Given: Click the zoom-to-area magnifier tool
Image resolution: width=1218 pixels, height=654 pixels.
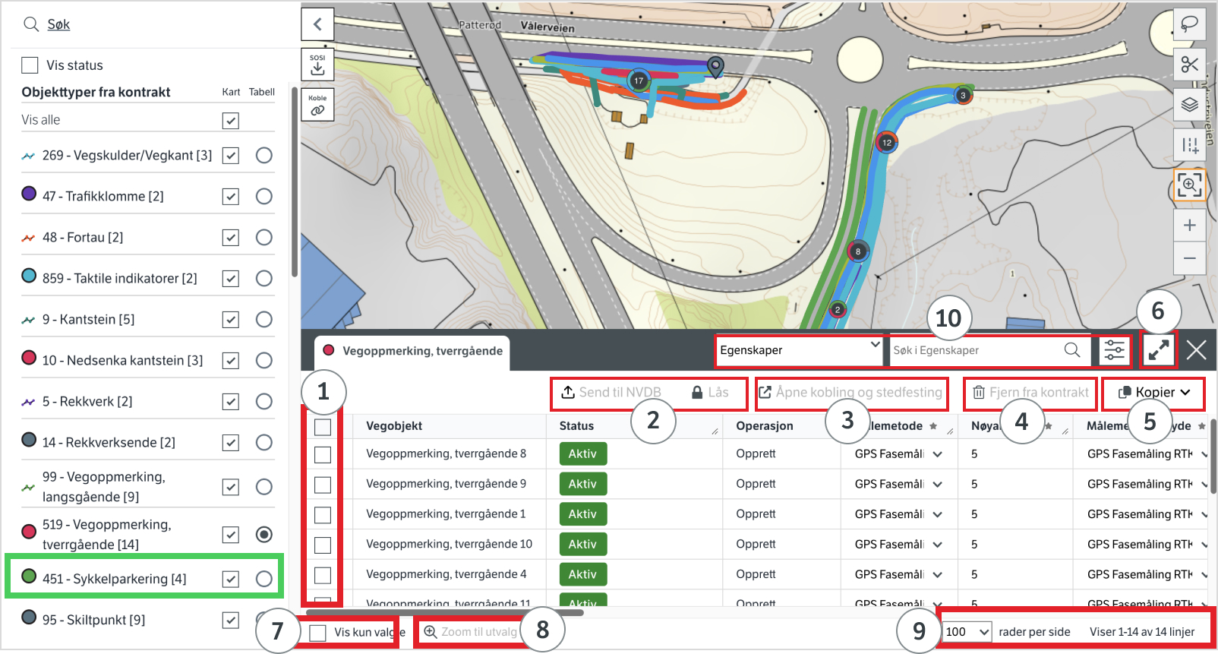Looking at the screenshot, I should [1189, 185].
